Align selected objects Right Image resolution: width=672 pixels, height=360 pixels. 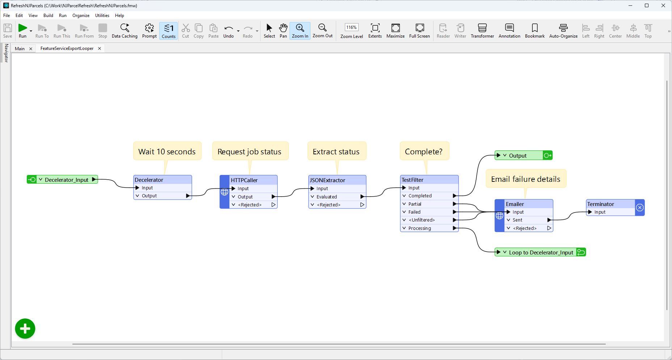[x=599, y=31]
